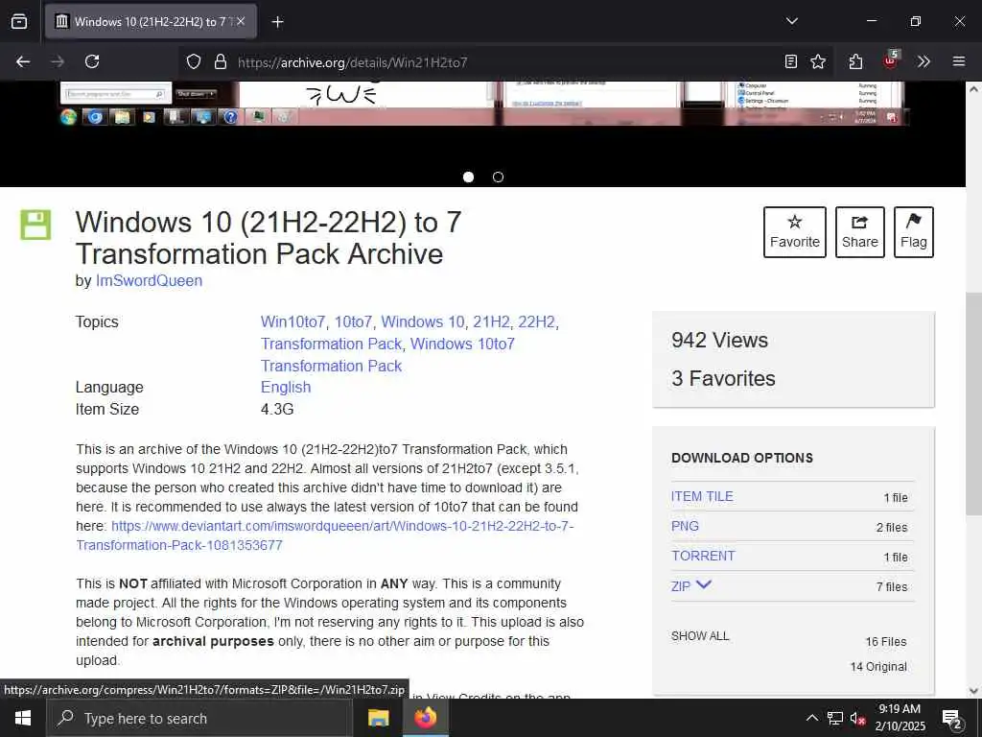Viewport: 982px width, 737px height.
Task: Download ITEM TILE file
Action: point(702,496)
